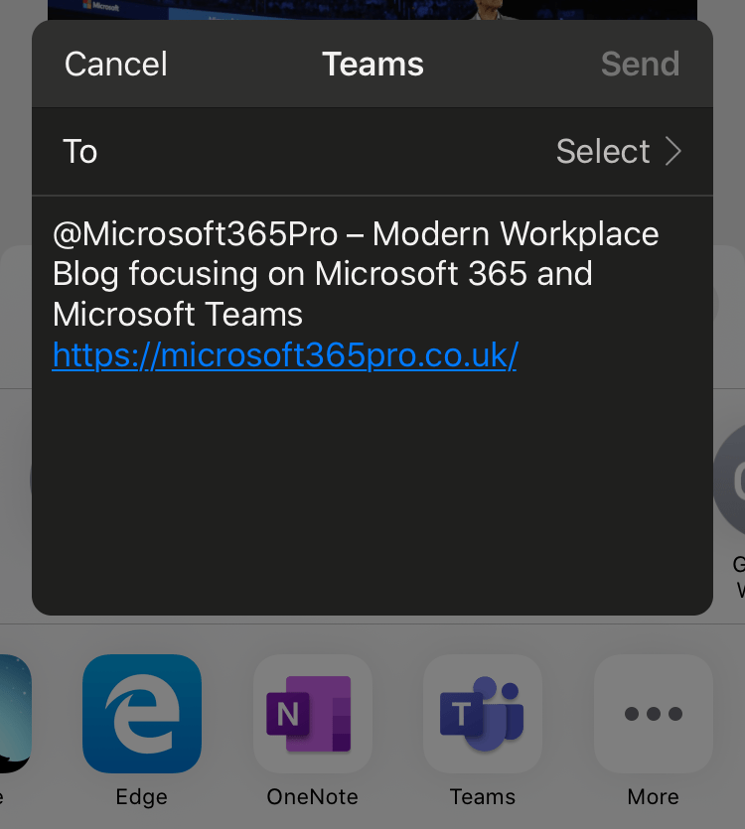Tap the More label in share row

pyautogui.click(x=653, y=796)
